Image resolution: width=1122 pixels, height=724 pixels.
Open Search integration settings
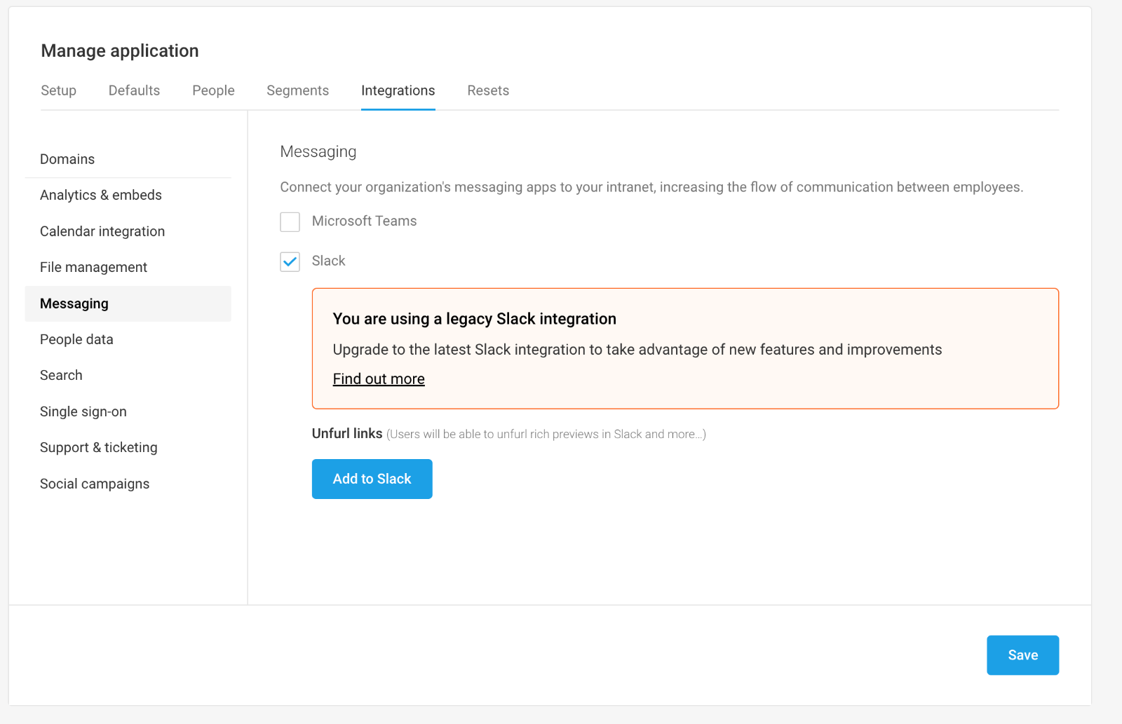pos(128,375)
